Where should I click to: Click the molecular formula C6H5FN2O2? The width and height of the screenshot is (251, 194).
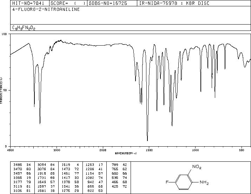[24, 28]
